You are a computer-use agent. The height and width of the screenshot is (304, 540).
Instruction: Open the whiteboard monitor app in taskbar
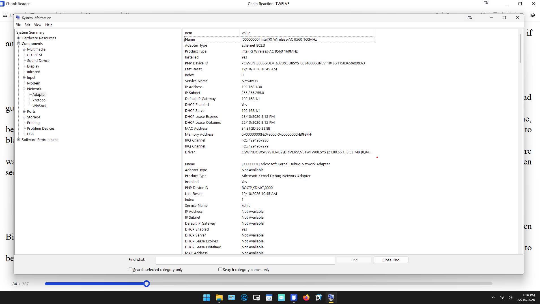256,298
